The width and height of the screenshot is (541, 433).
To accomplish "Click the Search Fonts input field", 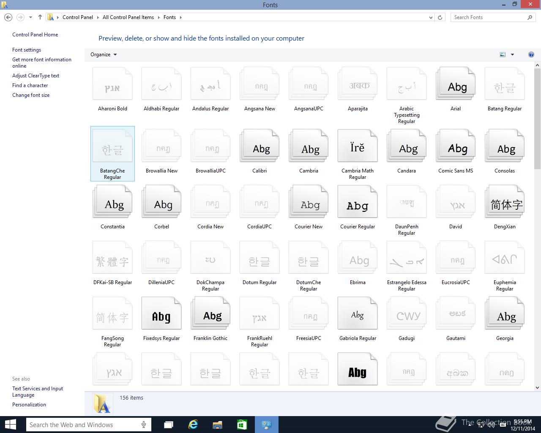I will coord(489,17).
